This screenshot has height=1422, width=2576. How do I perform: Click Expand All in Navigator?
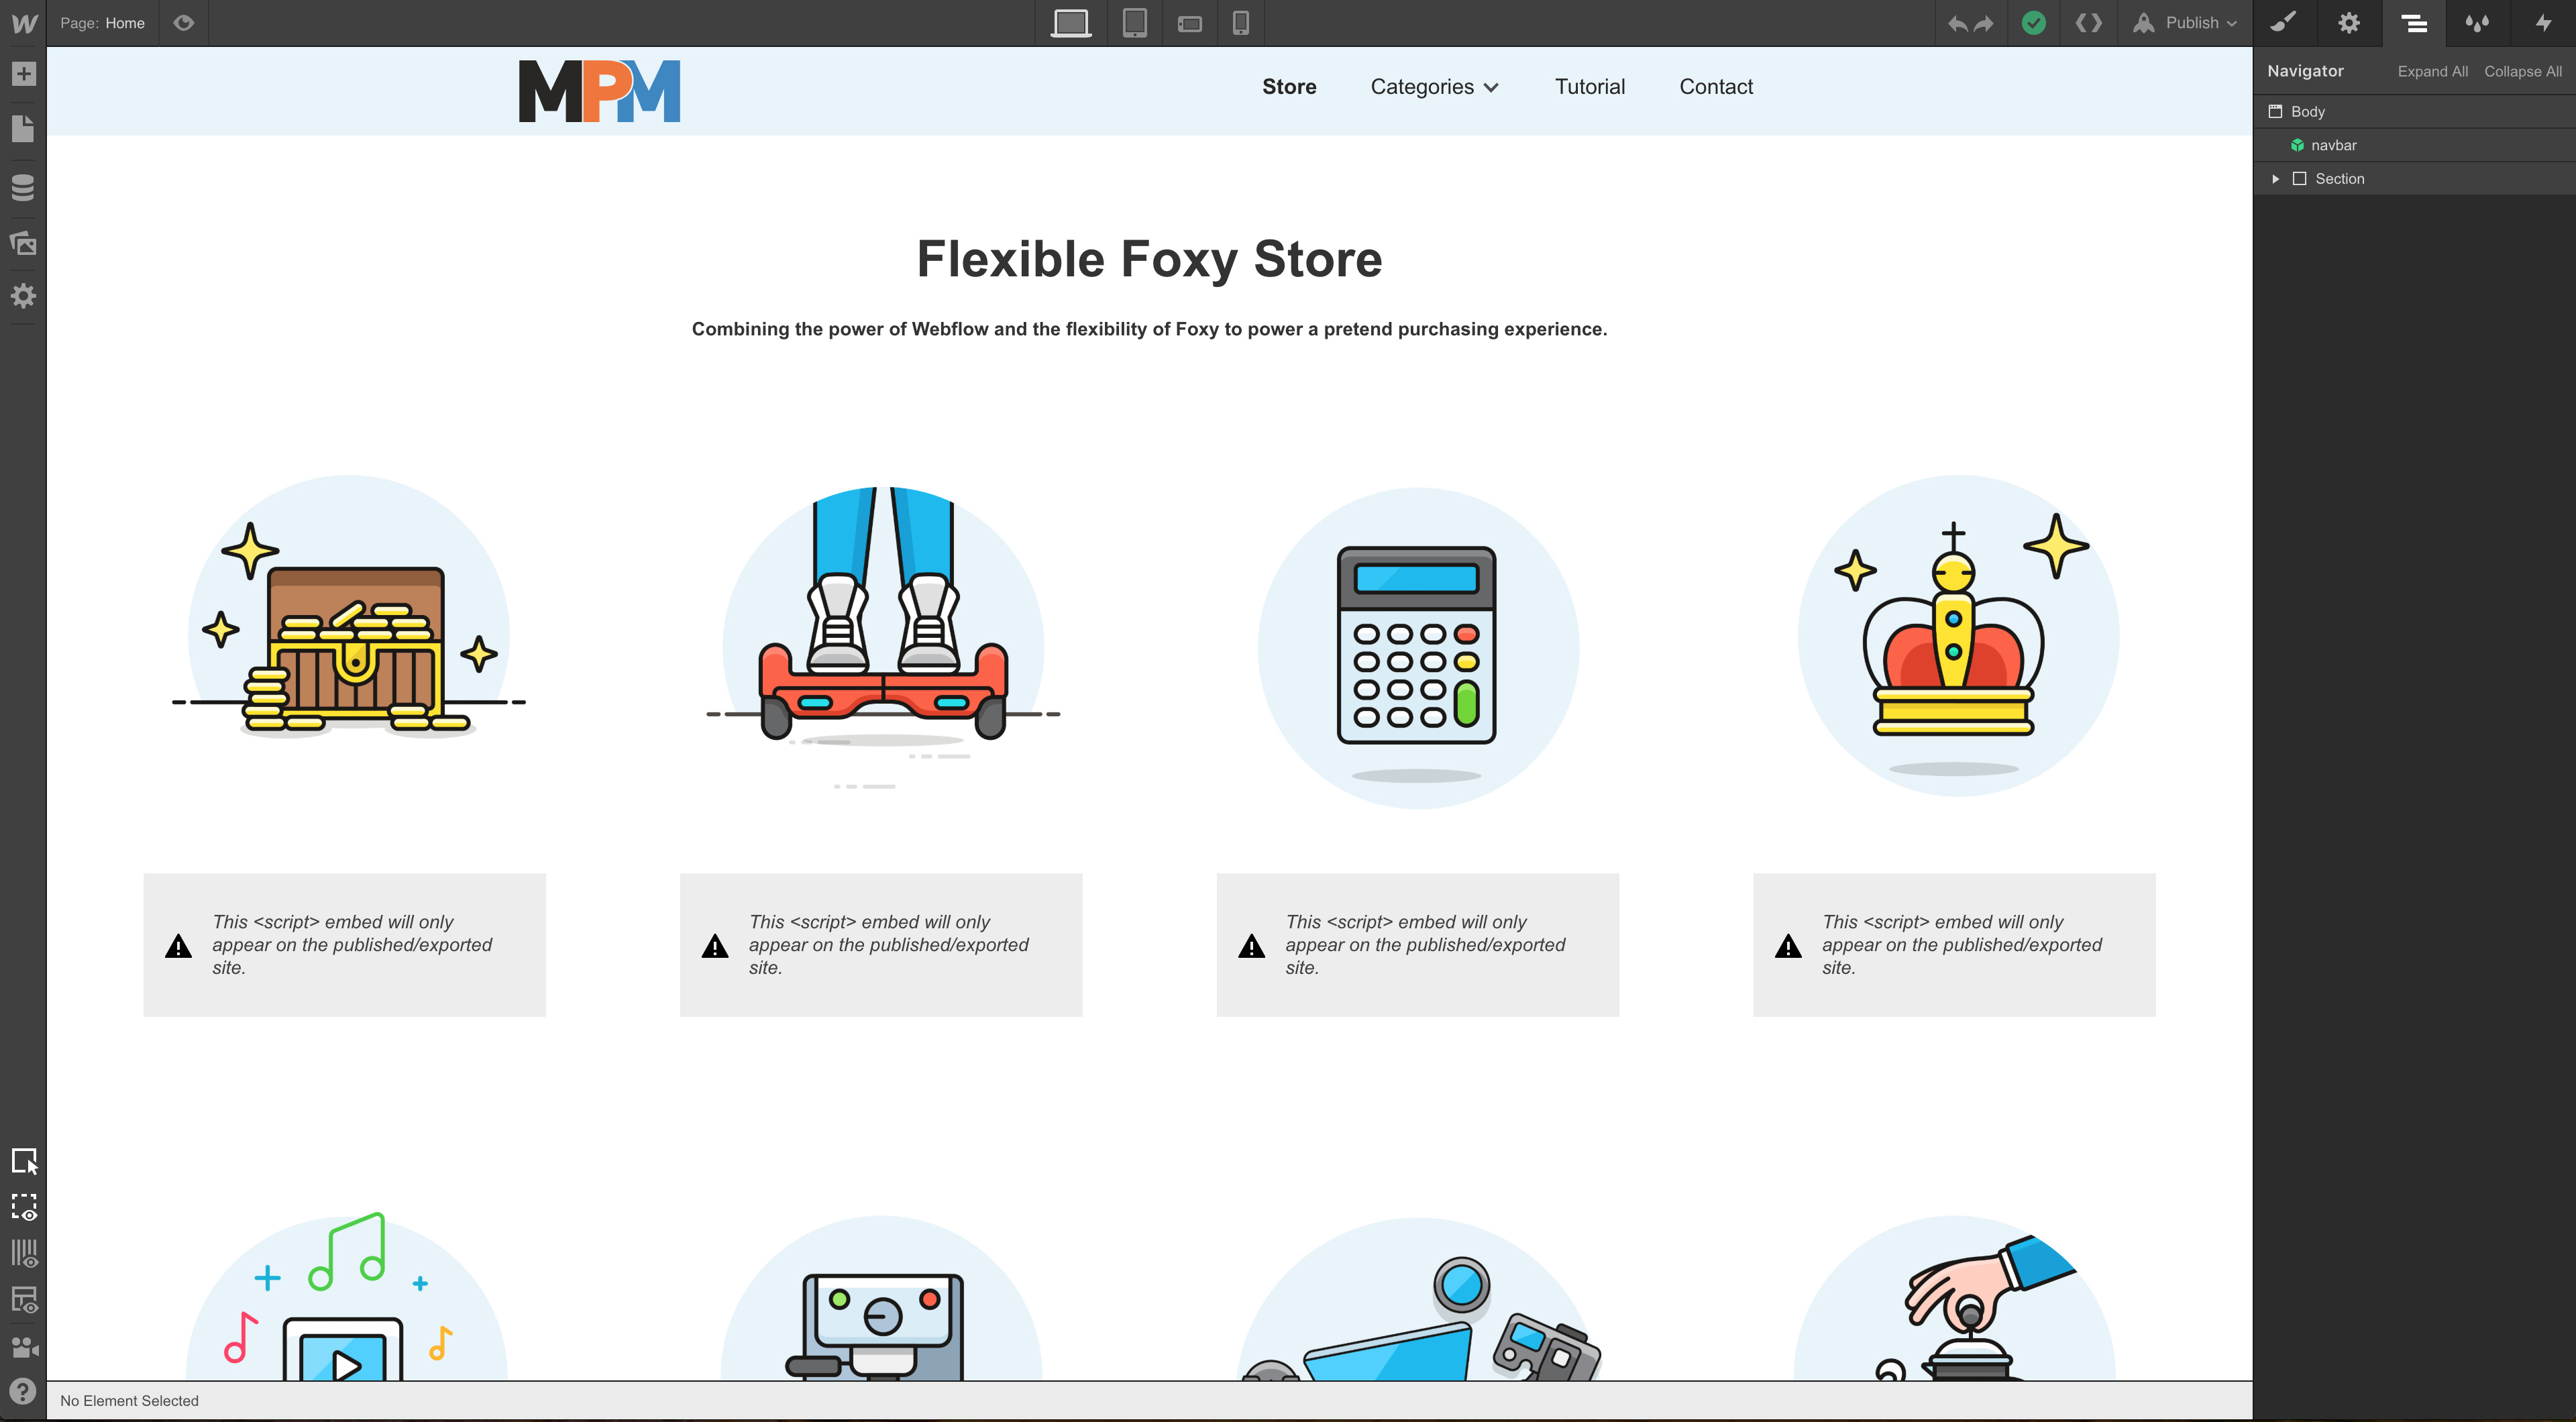tap(2432, 71)
